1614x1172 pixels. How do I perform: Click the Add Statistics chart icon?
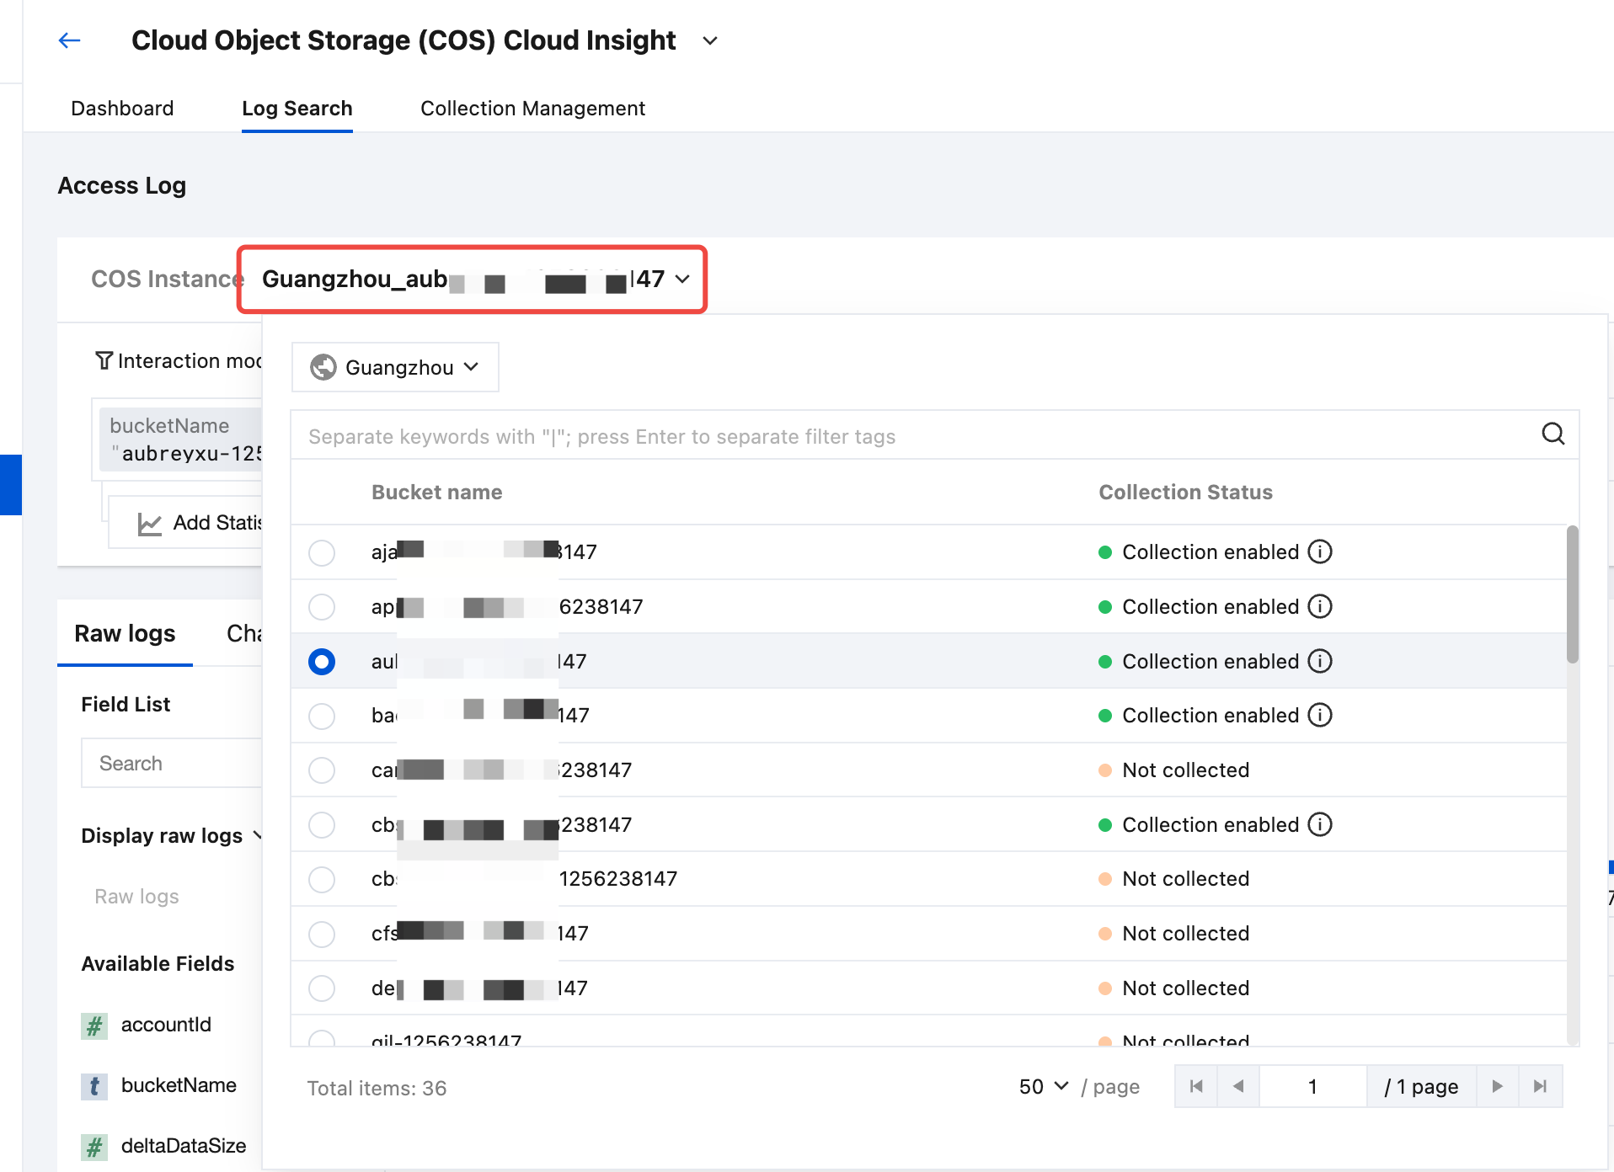[x=149, y=524]
